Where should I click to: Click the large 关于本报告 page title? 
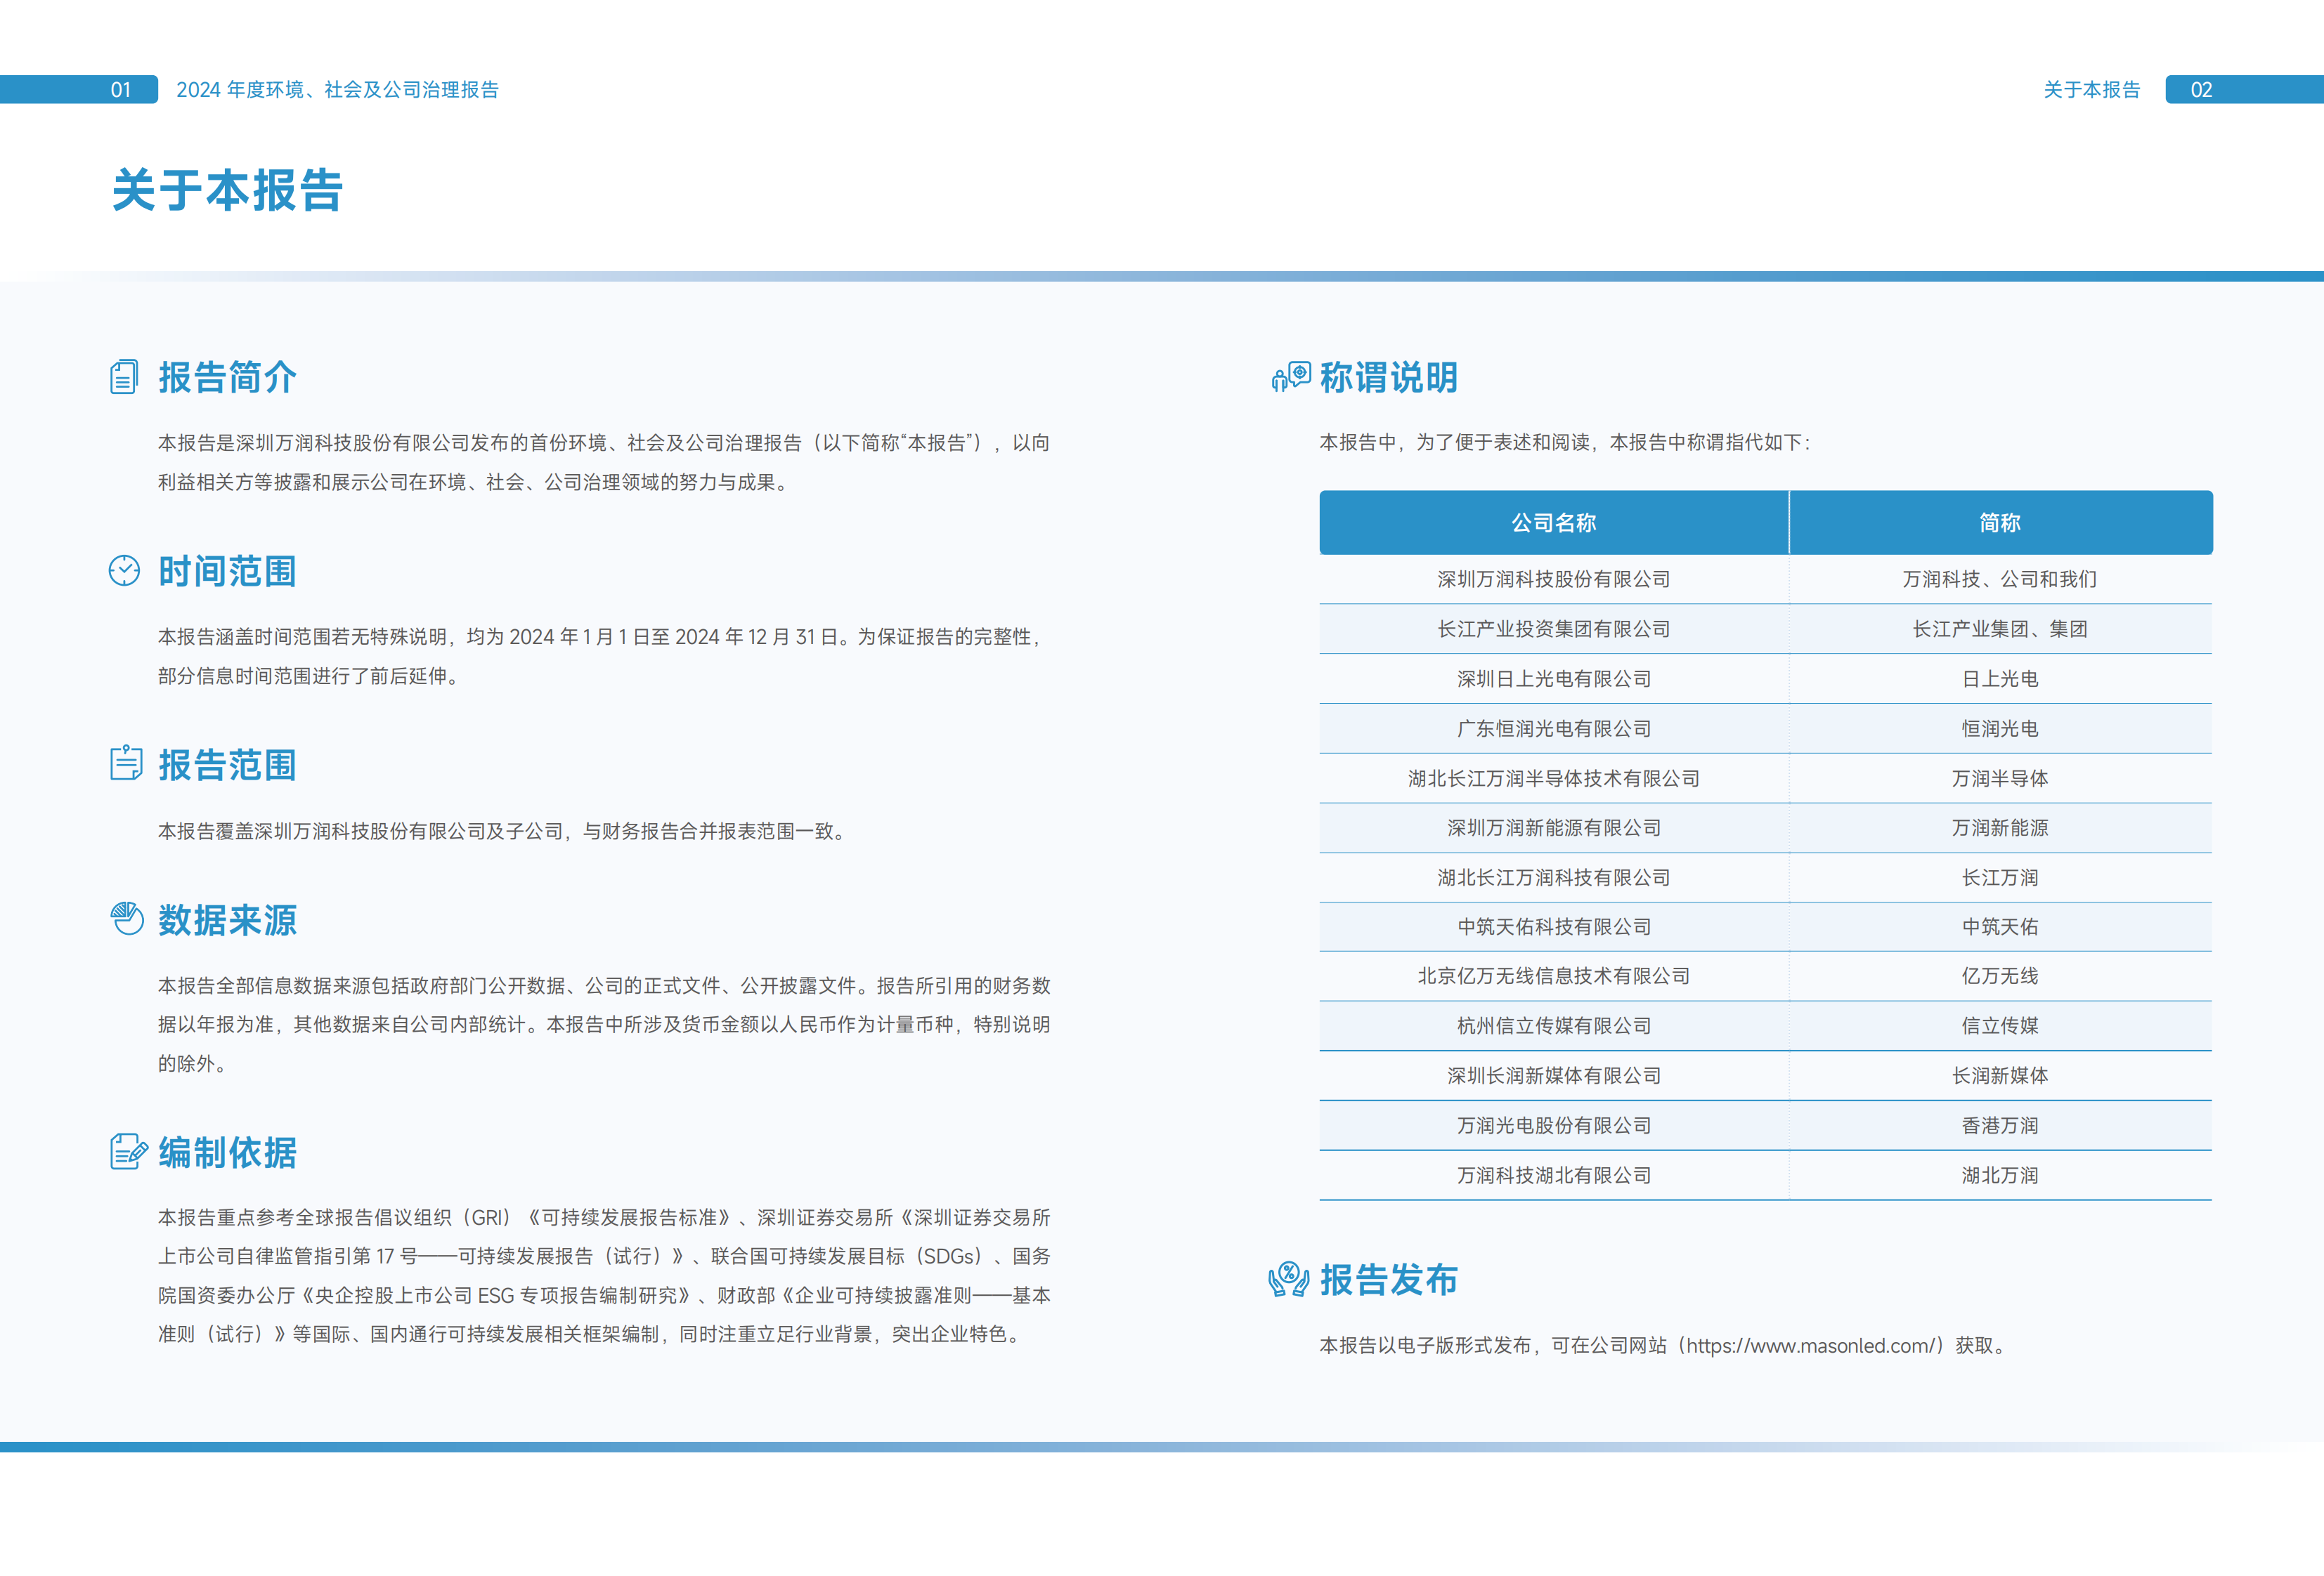pyautogui.click(x=227, y=190)
